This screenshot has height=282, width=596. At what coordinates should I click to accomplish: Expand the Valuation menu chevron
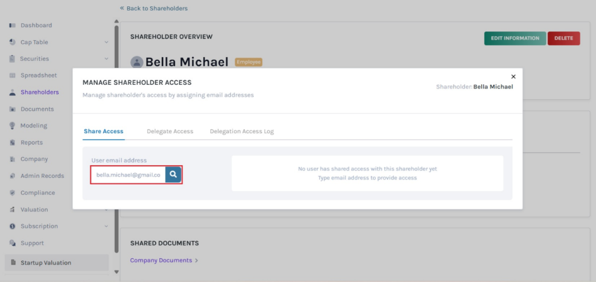(x=107, y=209)
